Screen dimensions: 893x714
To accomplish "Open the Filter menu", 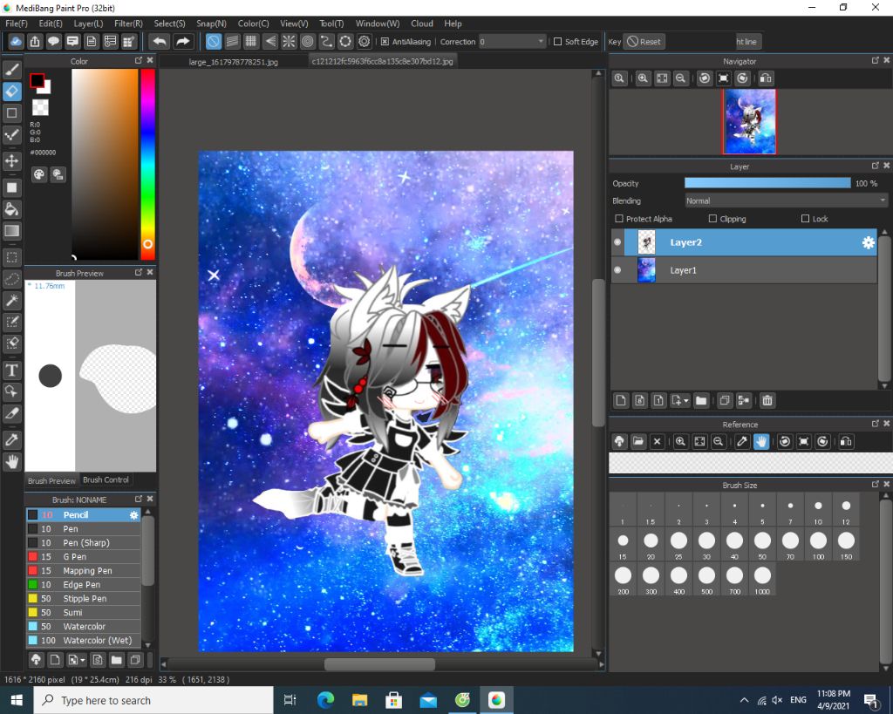I will point(128,24).
